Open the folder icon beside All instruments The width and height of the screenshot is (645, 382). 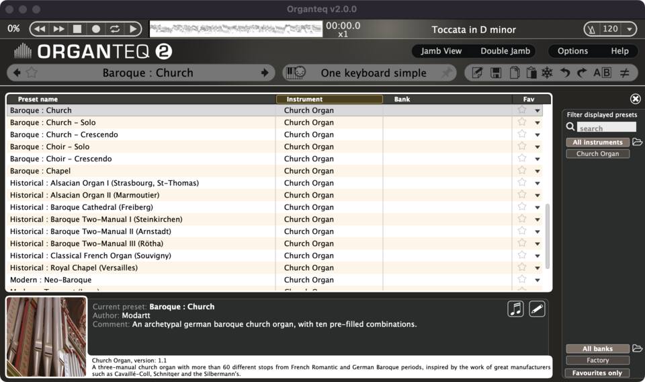(637, 142)
